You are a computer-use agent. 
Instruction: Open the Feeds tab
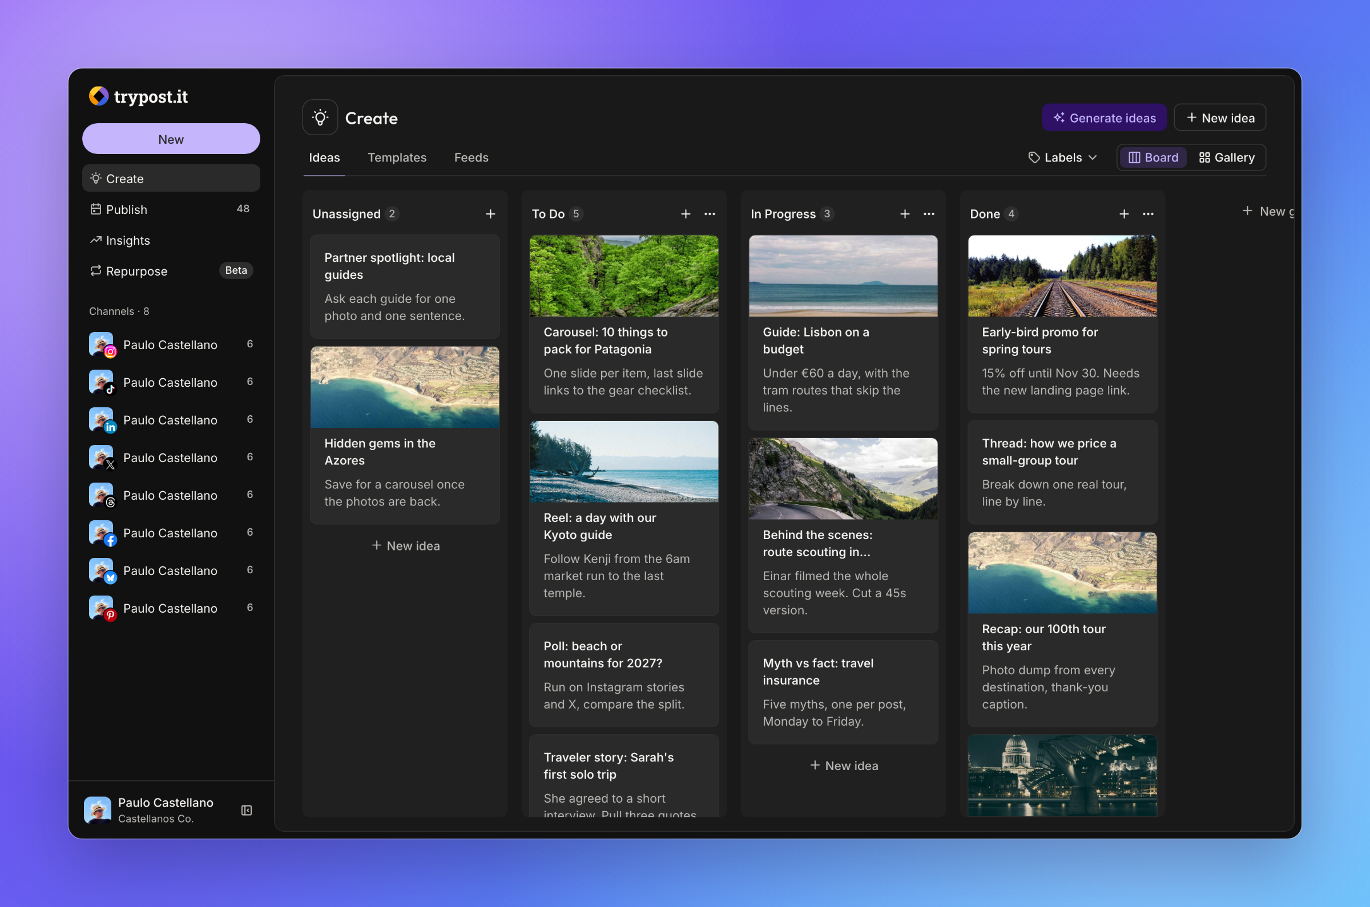click(x=471, y=157)
